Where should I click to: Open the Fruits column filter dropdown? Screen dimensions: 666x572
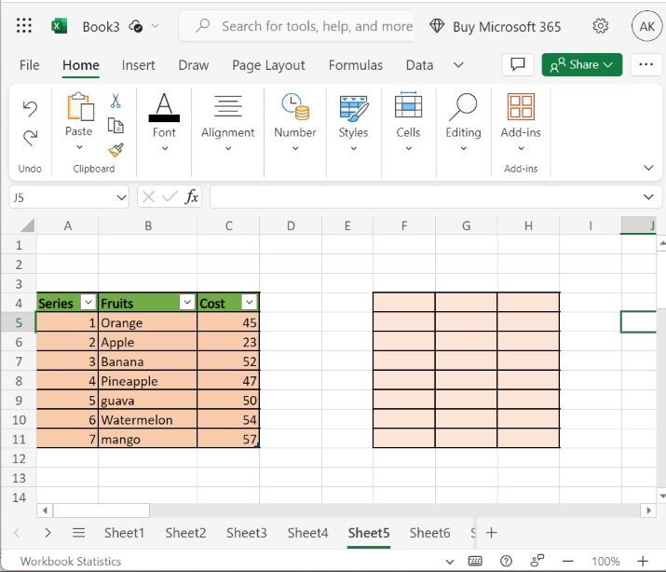187,302
